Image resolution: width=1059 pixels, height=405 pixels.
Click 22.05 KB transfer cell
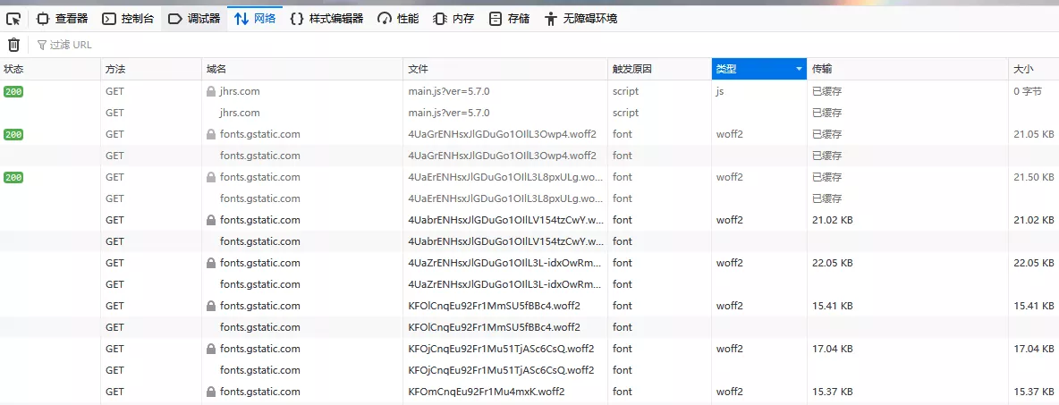832,263
